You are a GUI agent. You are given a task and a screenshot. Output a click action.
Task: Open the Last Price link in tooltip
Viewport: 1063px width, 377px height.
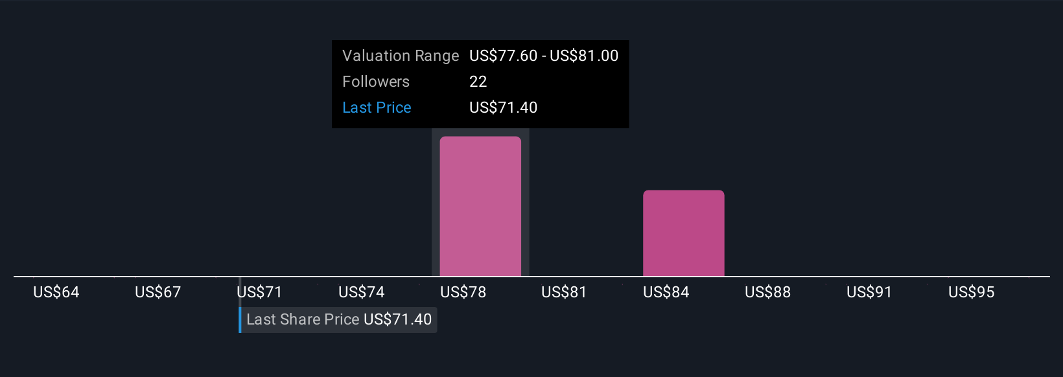pyautogui.click(x=377, y=108)
